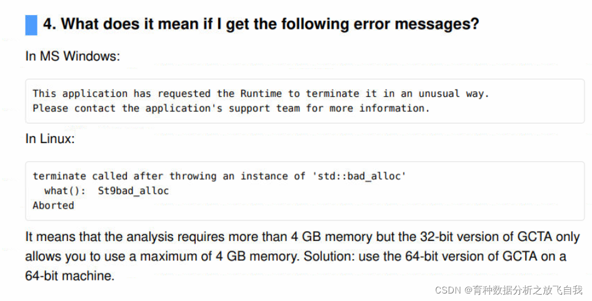Screen dimensions: 592x301
Task: Click the "It means that the analysis" sentence start
Action: click(x=94, y=237)
